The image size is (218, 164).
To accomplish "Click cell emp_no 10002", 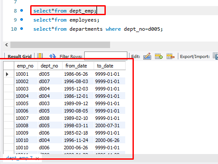I will click(26, 81).
